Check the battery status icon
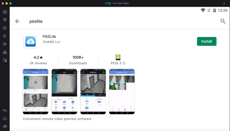 coord(215,10)
